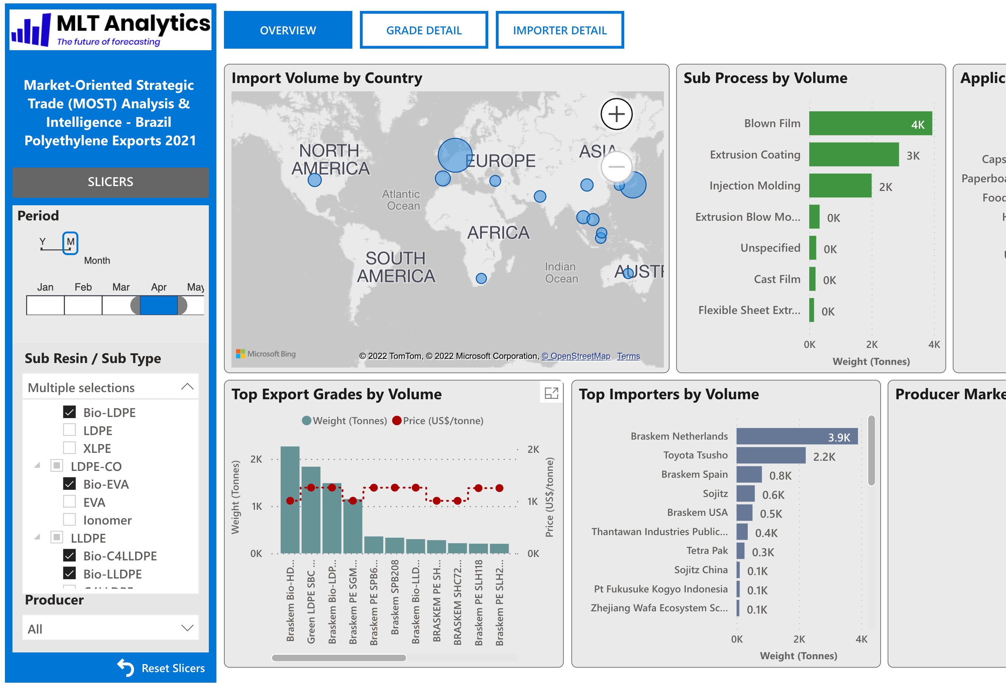Click the Feb month label

83,287
